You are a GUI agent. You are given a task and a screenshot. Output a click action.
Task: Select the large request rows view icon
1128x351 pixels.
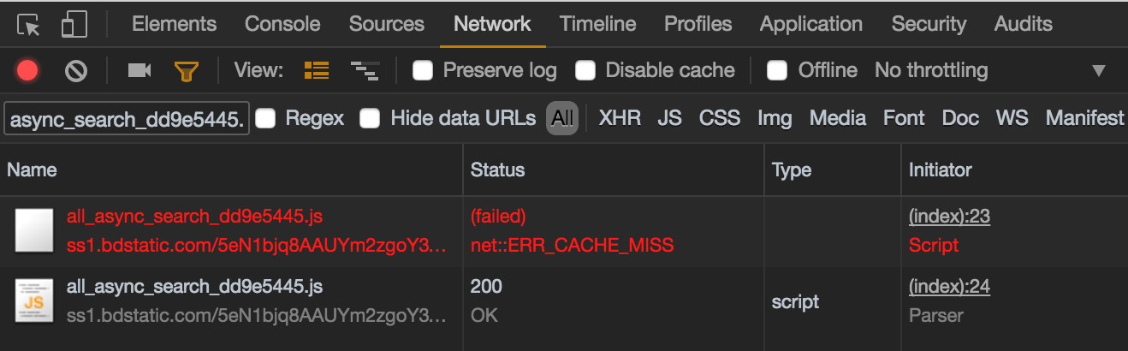[x=317, y=70]
